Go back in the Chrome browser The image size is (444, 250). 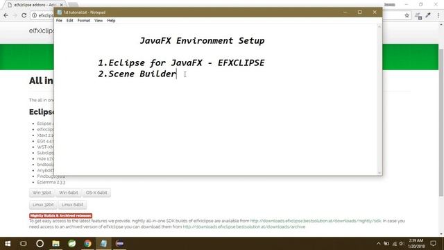click(6, 15)
